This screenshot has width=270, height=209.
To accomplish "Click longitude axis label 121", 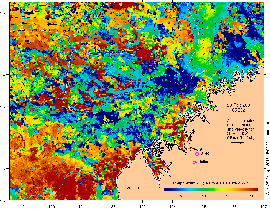I will (82, 207).
